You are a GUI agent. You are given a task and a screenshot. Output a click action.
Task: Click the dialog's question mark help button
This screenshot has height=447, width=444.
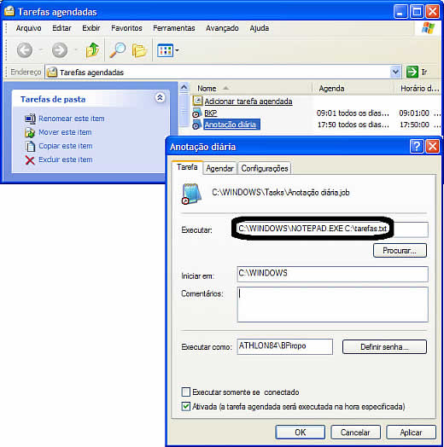(417, 147)
